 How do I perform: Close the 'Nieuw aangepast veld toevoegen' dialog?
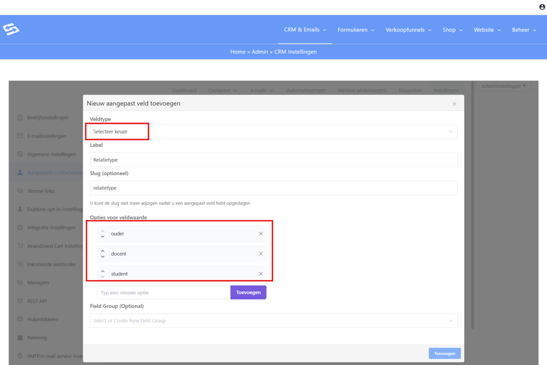(x=454, y=104)
